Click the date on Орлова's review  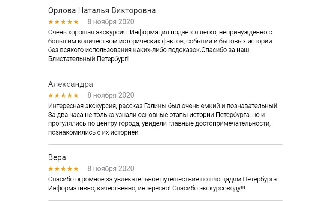(x=111, y=22)
